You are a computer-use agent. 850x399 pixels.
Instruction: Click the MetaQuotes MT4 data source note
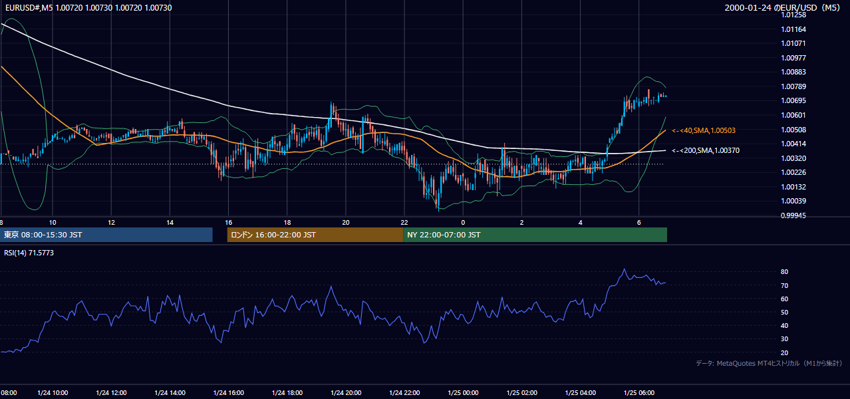pyautogui.click(x=769, y=363)
